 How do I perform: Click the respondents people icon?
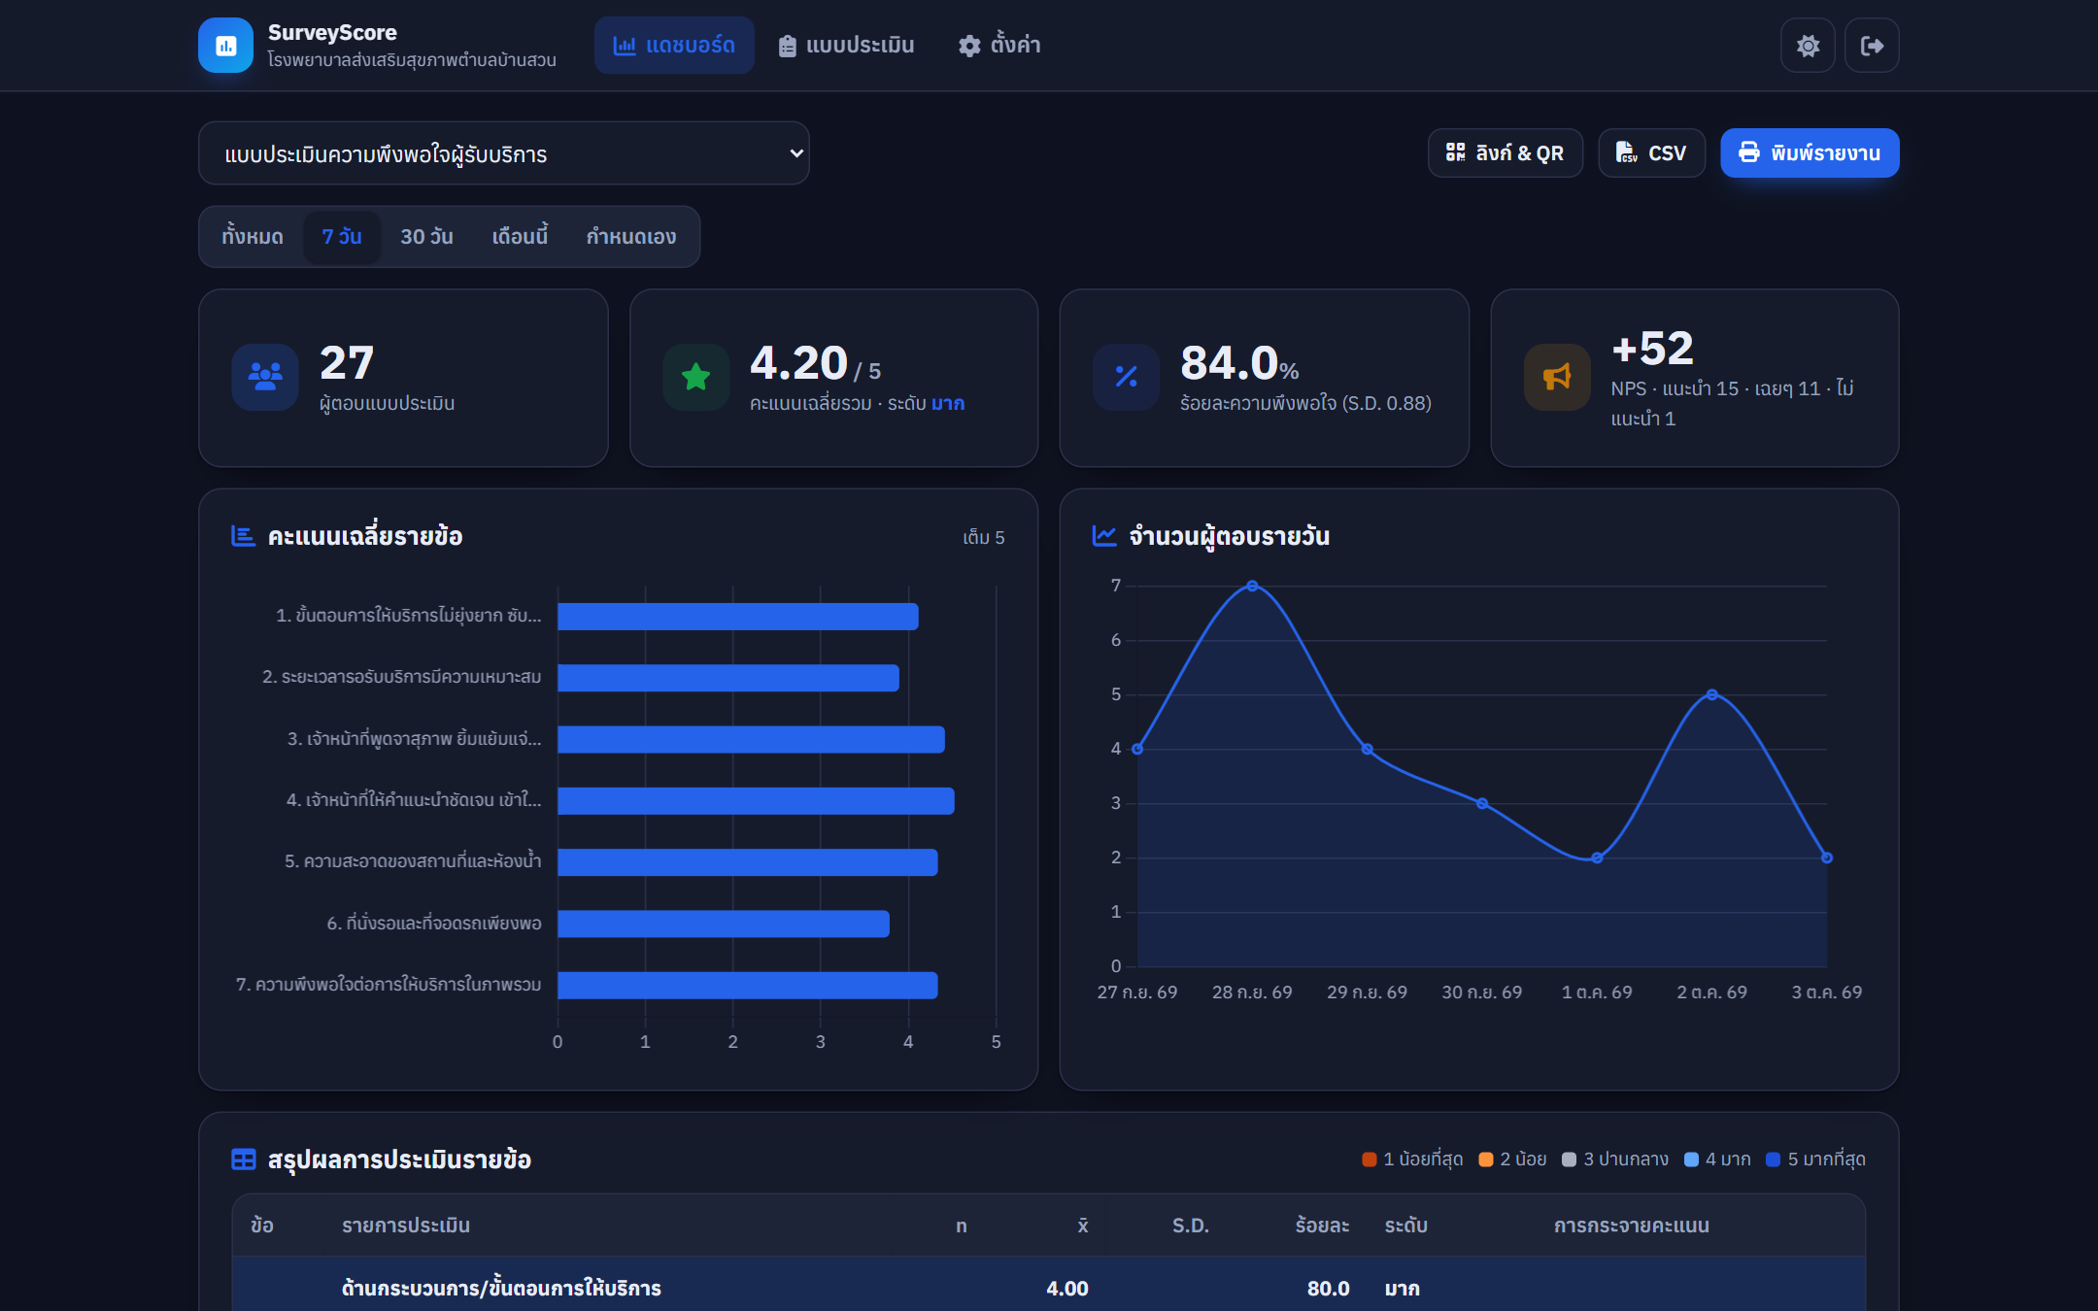click(x=265, y=377)
